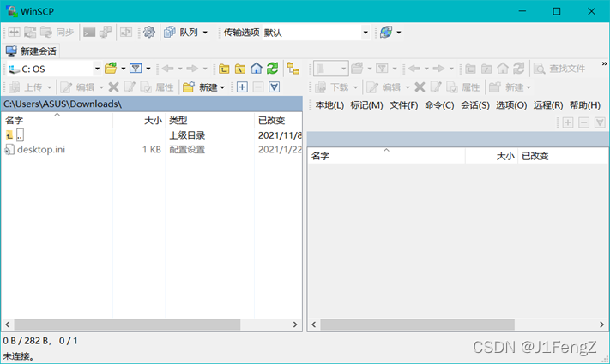Open the 帮助(H) menu
610x364 pixels.
pyautogui.click(x=585, y=105)
